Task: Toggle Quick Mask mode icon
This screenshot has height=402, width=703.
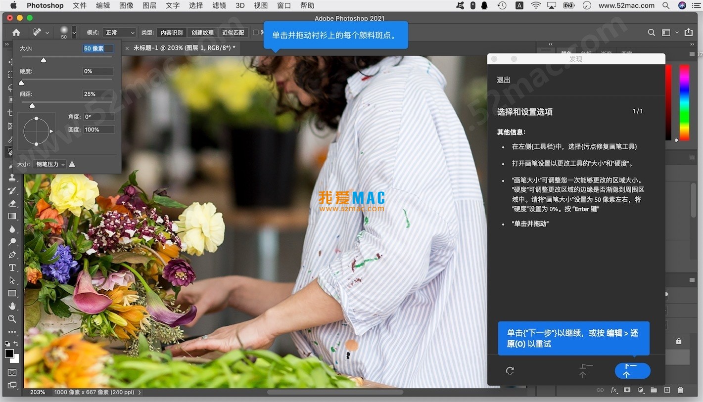Action: [12, 372]
